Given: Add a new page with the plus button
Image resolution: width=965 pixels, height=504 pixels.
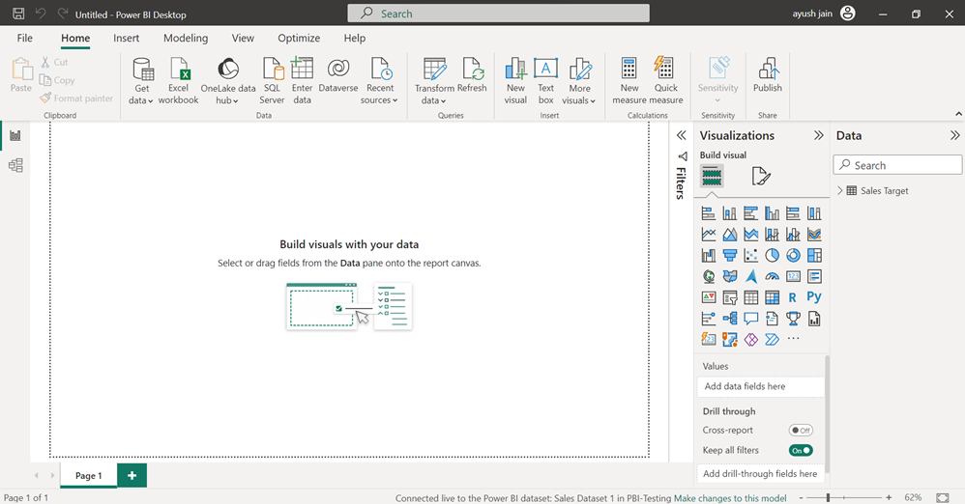Looking at the screenshot, I should pyautogui.click(x=132, y=476).
